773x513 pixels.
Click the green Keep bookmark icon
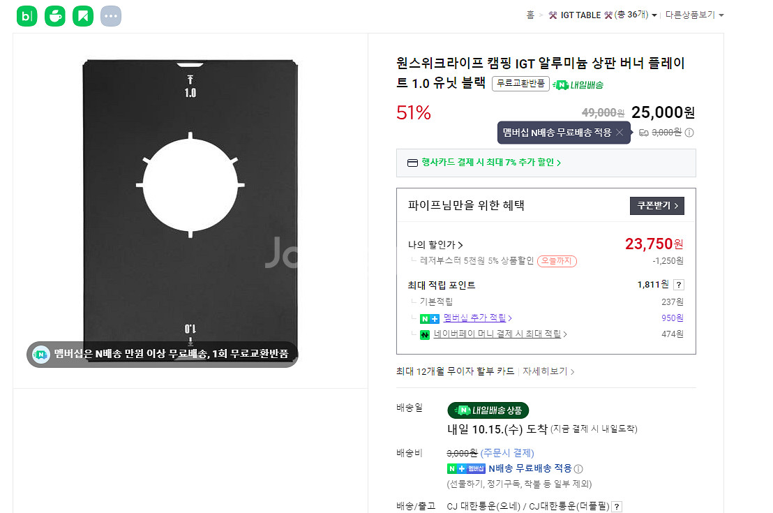pyautogui.click(x=83, y=16)
